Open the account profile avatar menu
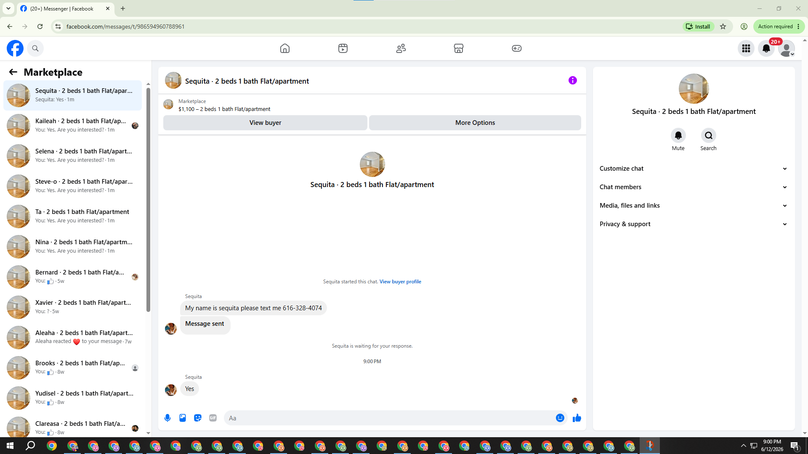Image resolution: width=808 pixels, height=454 pixels. (786, 48)
